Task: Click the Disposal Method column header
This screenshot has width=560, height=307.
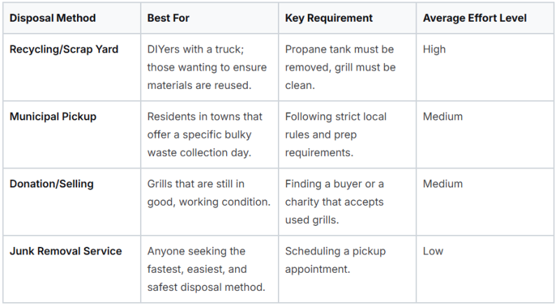Action: click(x=52, y=18)
